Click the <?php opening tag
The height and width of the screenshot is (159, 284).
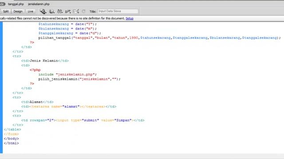tap(35, 70)
